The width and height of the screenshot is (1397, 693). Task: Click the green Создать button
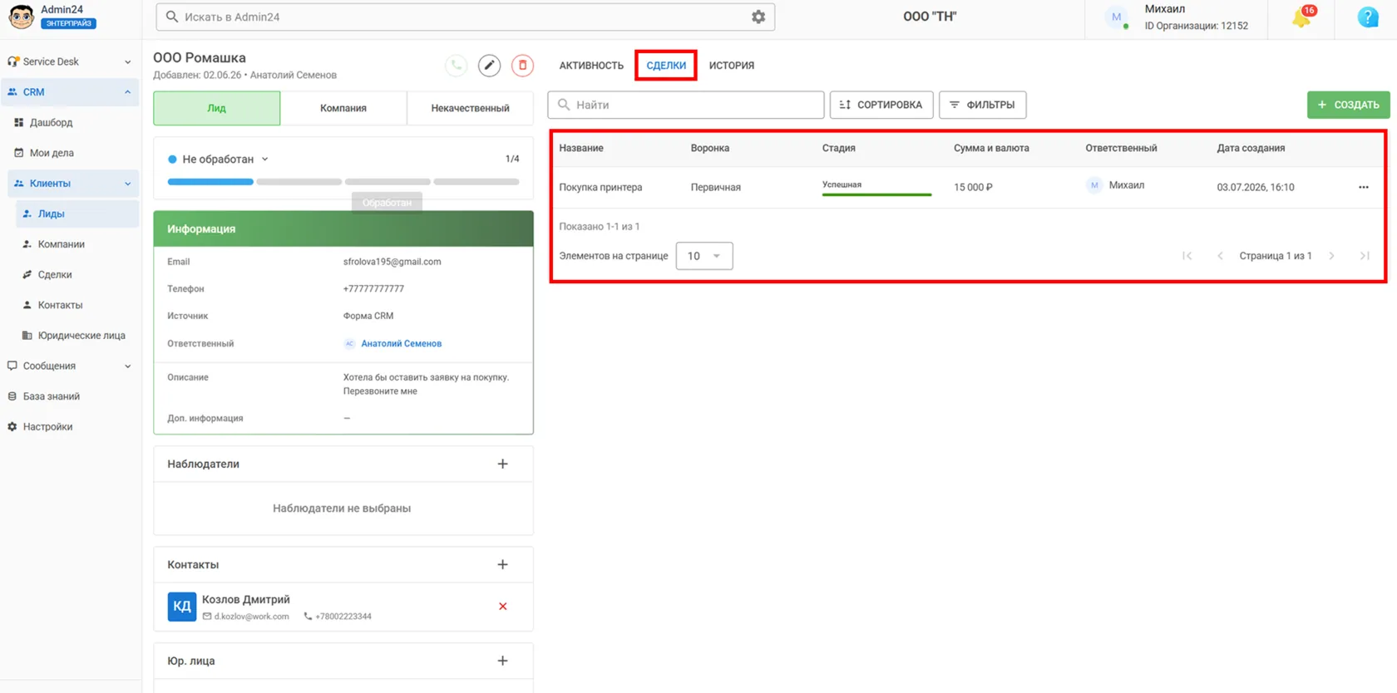pos(1348,105)
